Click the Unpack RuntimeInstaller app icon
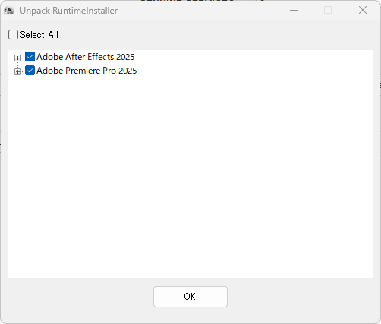381x324 pixels. pyautogui.click(x=9, y=11)
